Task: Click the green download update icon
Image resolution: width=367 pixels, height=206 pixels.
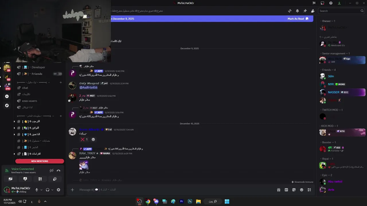Action: [x=339, y=3]
